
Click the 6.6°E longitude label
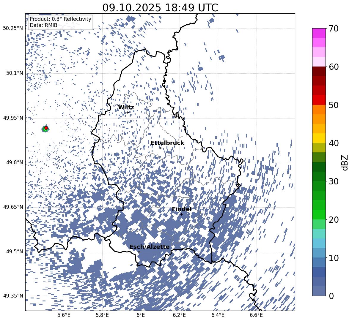coord(256,315)
